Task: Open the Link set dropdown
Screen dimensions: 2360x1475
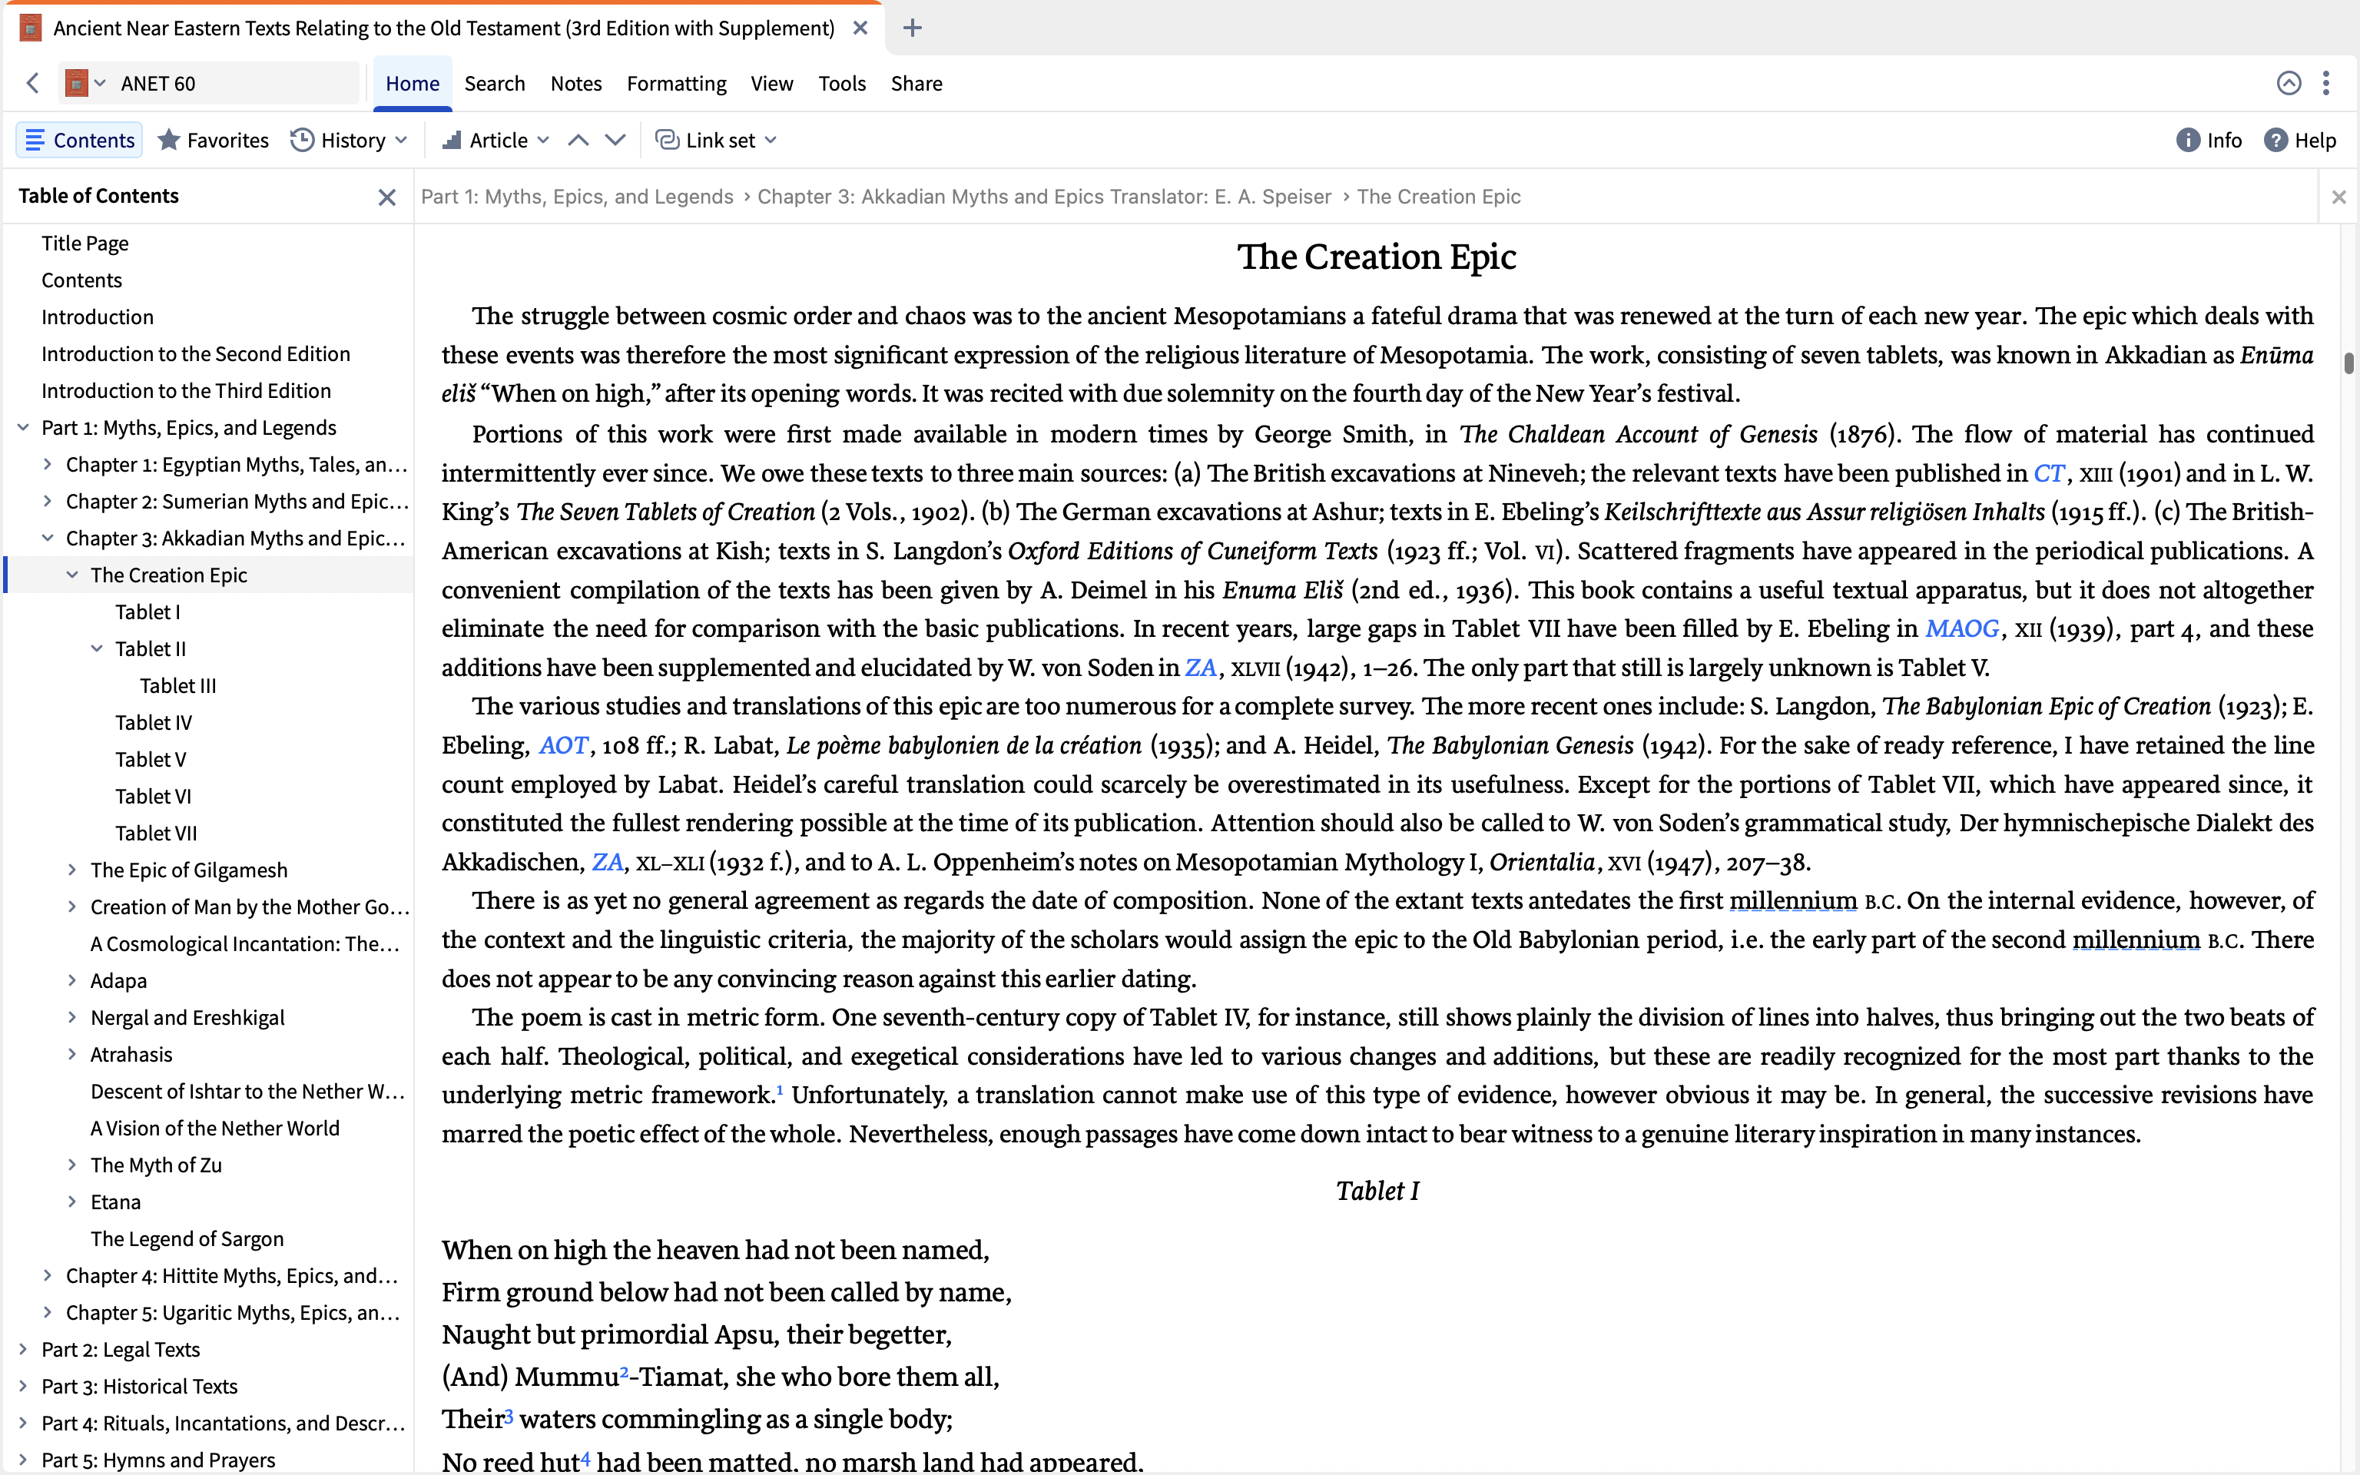Action: click(716, 140)
